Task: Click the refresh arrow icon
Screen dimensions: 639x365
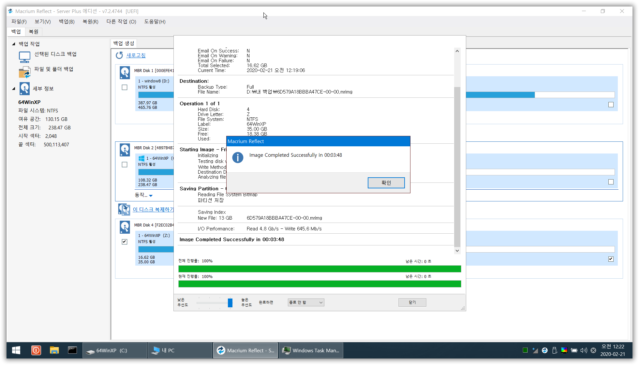Action: [119, 55]
